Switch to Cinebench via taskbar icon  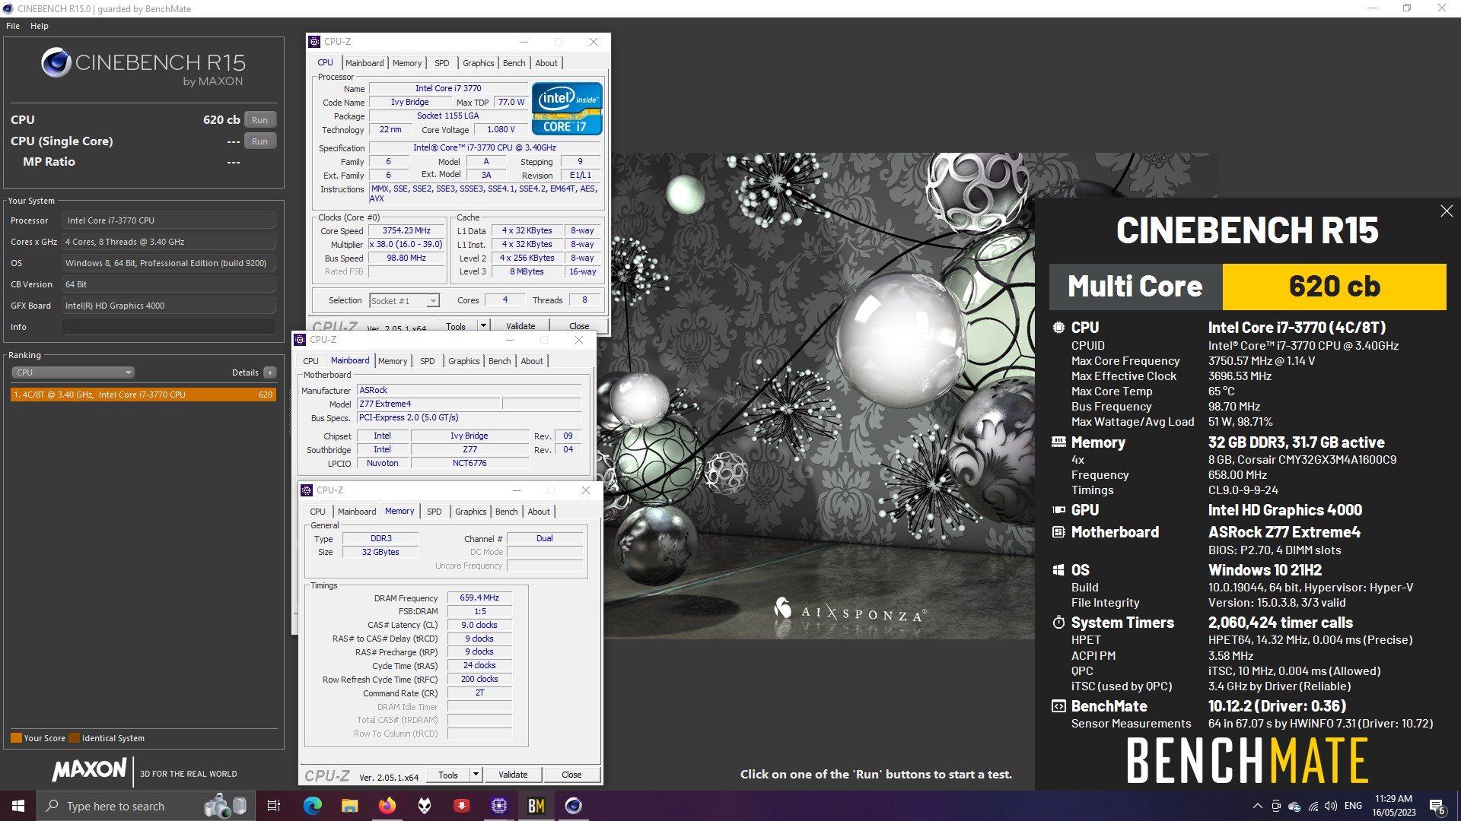point(574,806)
